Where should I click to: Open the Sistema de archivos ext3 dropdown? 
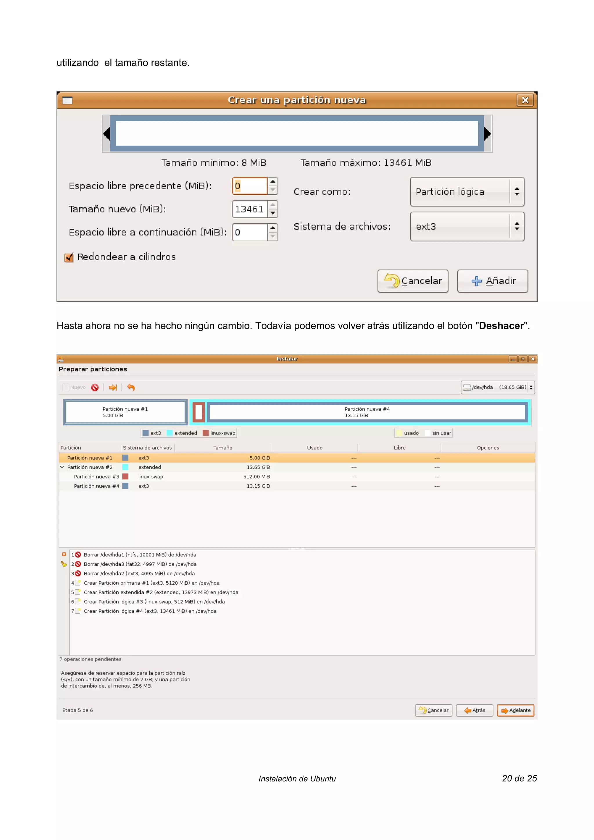[x=467, y=226]
